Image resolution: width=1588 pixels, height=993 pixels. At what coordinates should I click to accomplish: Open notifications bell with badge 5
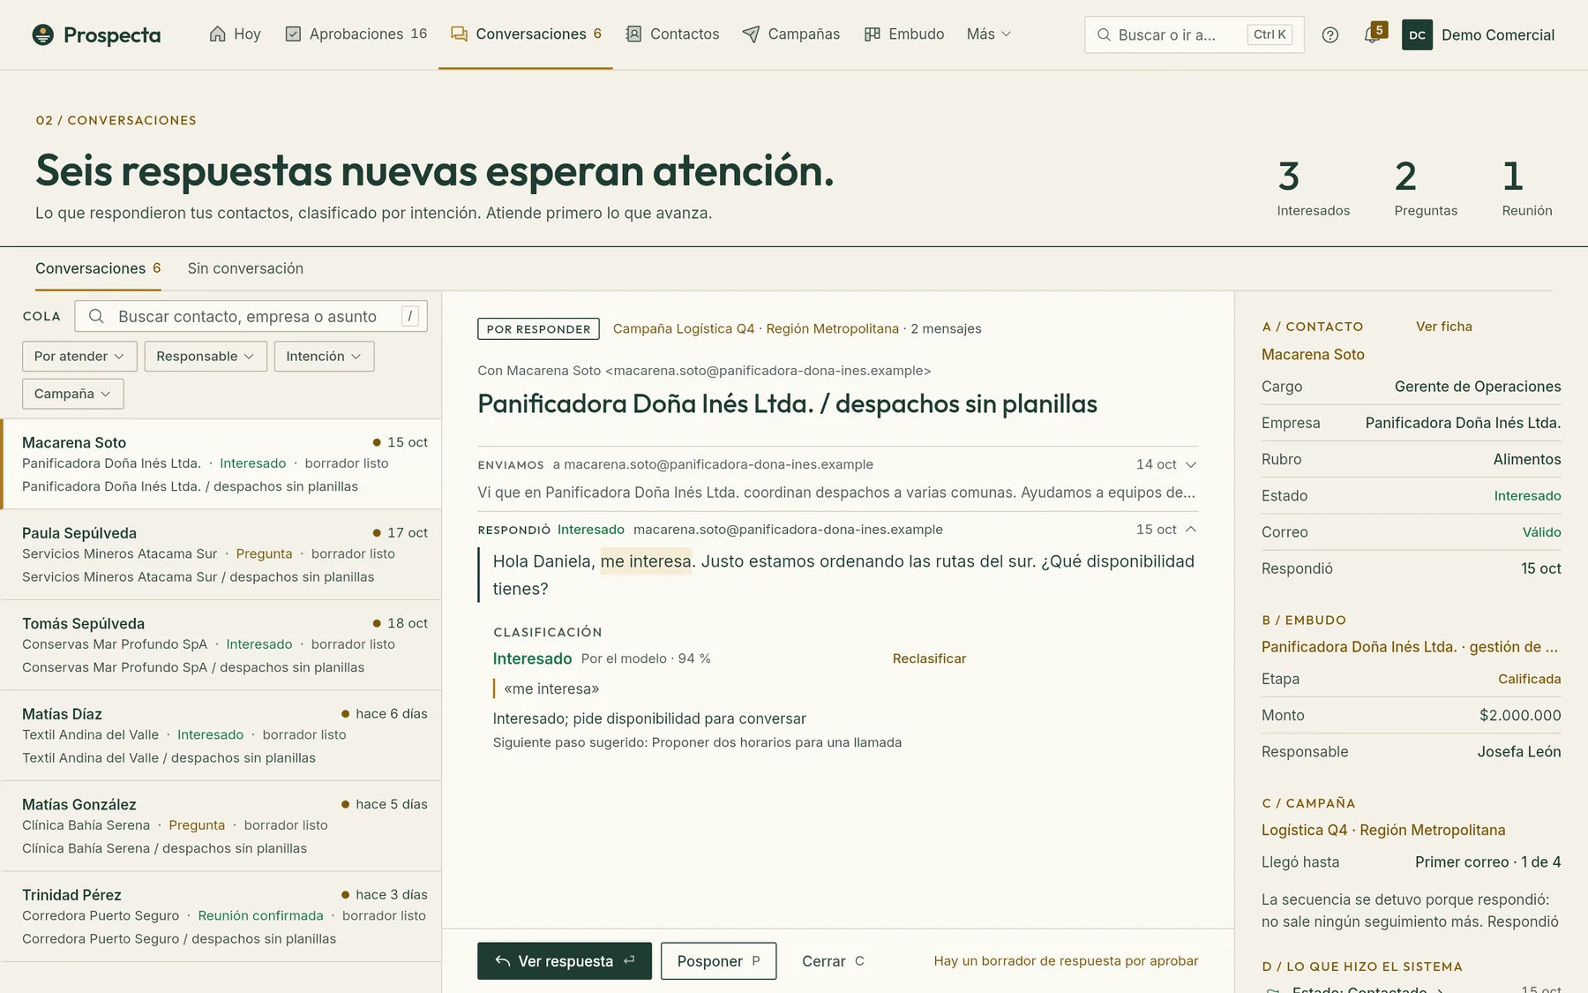tap(1373, 34)
